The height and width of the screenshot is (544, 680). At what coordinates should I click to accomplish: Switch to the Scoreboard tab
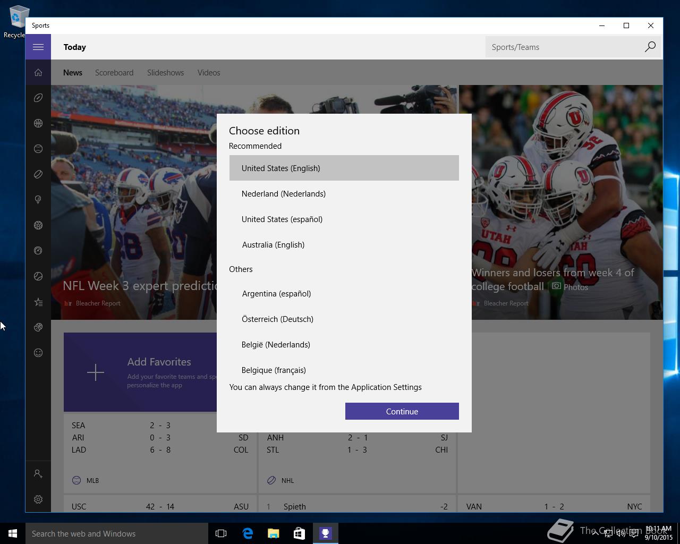(114, 73)
